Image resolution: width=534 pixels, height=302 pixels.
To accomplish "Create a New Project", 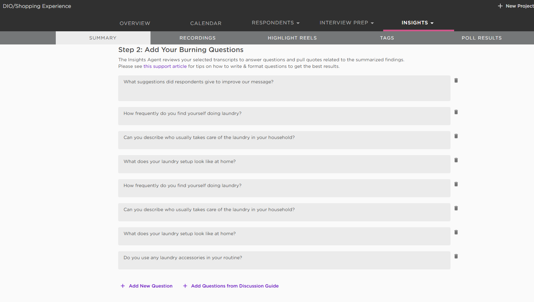I will tap(516, 6).
